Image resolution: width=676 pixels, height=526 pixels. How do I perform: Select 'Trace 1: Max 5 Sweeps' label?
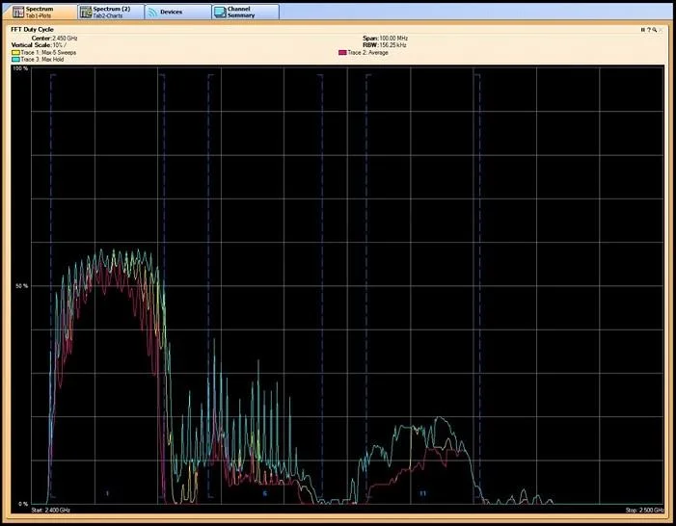click(x=48, y=53)
